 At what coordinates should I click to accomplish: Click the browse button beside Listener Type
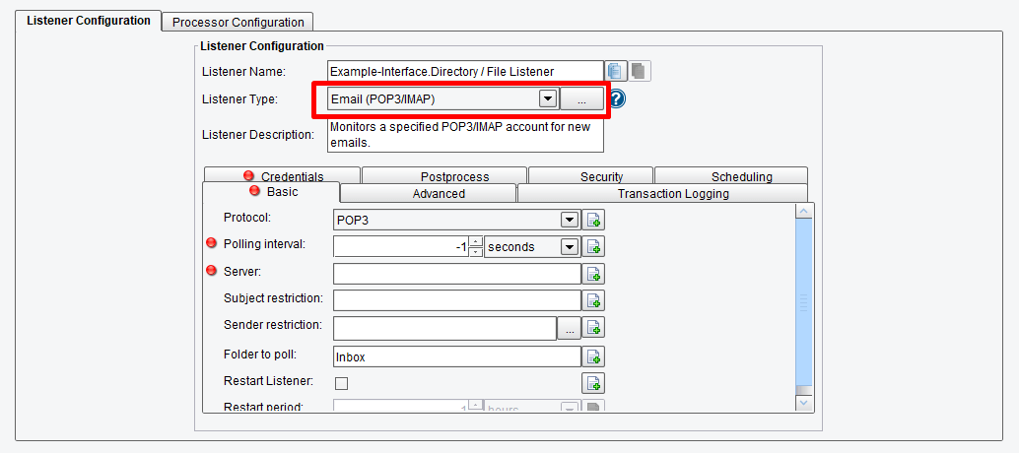coord(581,99)
